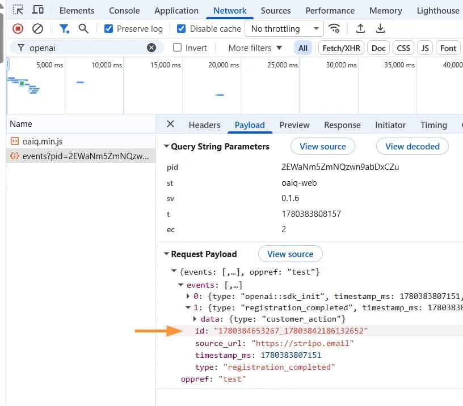Collapse the events array node

pos(180,285)
